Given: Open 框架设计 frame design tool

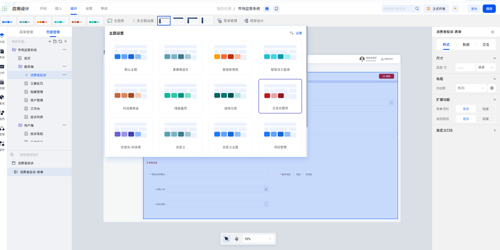Looking at the screenshot, I should tap(254, 21).
